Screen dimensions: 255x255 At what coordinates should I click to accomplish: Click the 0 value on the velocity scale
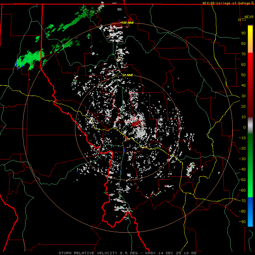[245, 127]
